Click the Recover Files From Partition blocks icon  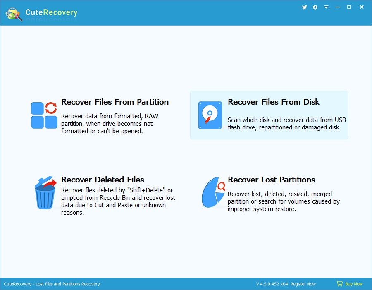pos(44,115)
